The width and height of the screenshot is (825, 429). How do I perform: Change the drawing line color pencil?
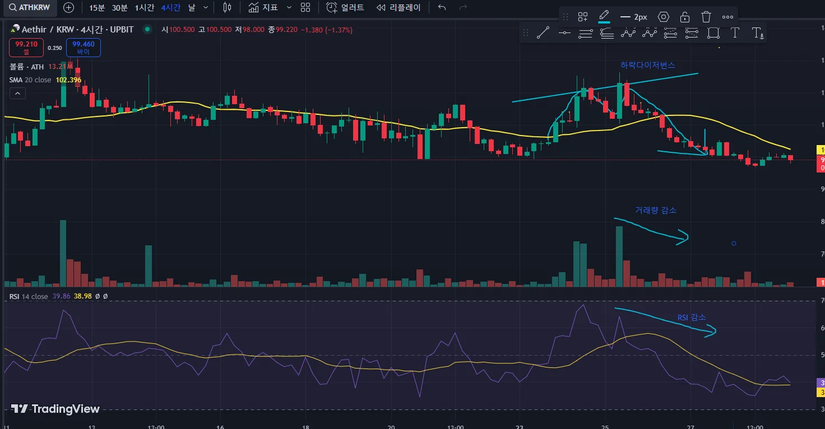pyautogui.click(x=604, y=16)
